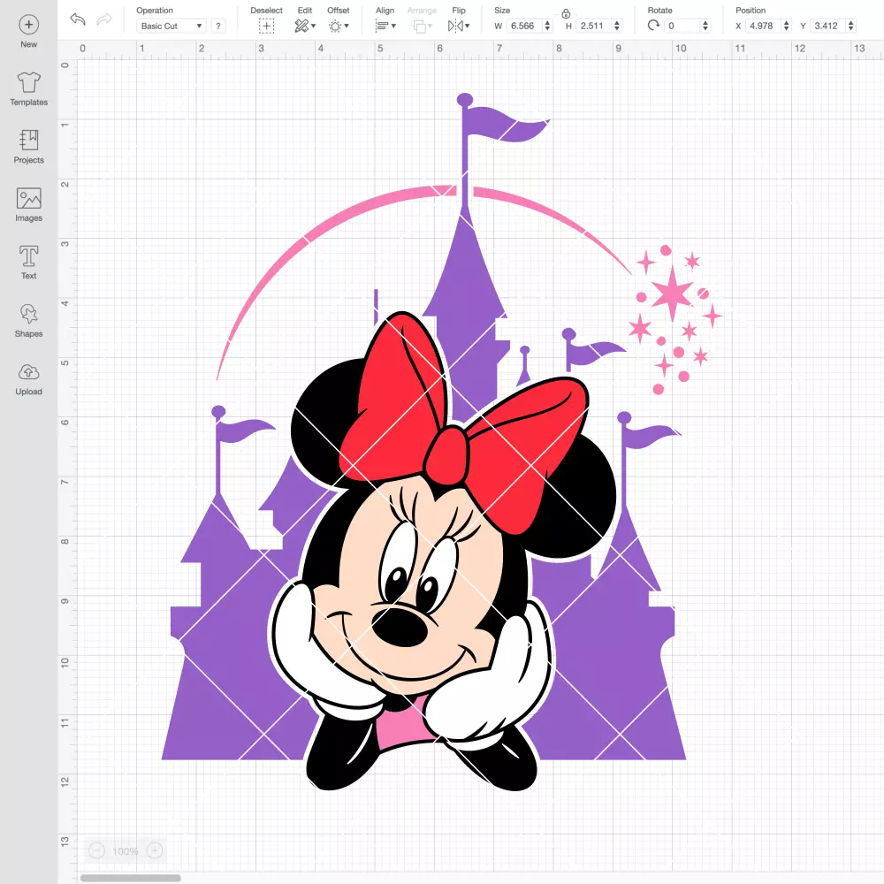Open the Upload panel
The height and width of the screenshot is (884, 884).
click(29, 379)
